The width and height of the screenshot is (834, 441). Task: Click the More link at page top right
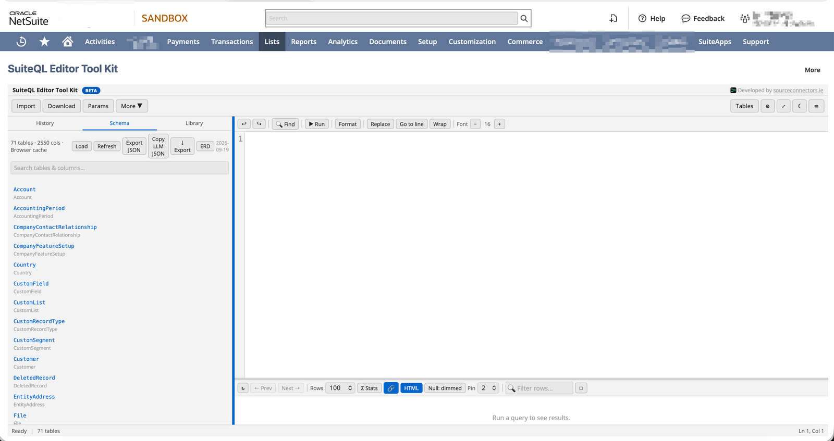[x=812, y=70]
